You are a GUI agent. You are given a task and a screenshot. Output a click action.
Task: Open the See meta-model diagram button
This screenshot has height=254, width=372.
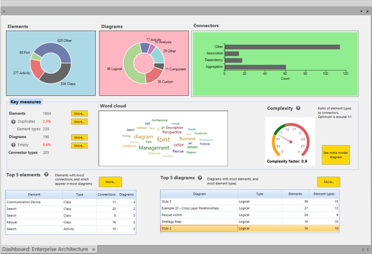[336, 155]
